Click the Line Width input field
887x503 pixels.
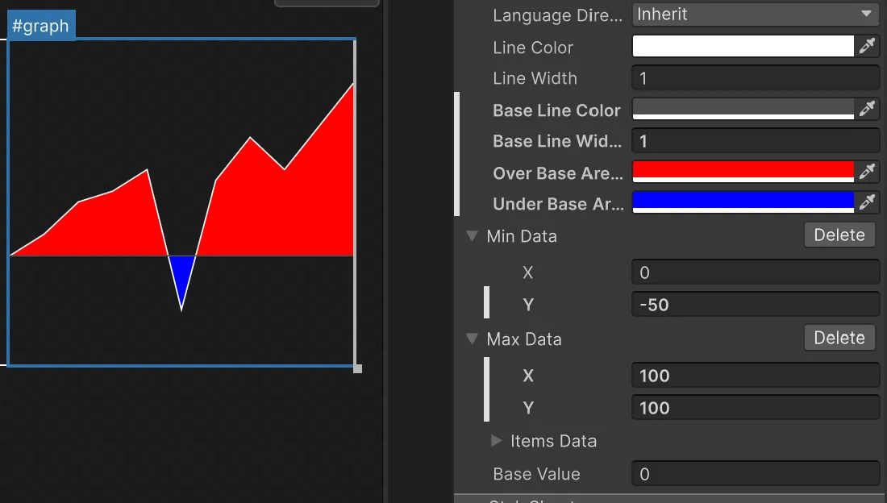755,78
